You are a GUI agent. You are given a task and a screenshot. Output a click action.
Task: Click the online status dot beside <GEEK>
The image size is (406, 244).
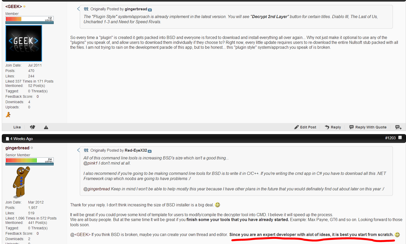(24, 6)
